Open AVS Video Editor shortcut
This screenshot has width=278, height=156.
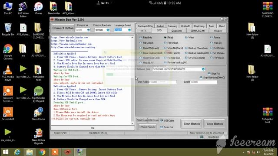[x=23, y=10]
